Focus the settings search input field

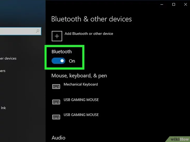[x=20, y=31]
